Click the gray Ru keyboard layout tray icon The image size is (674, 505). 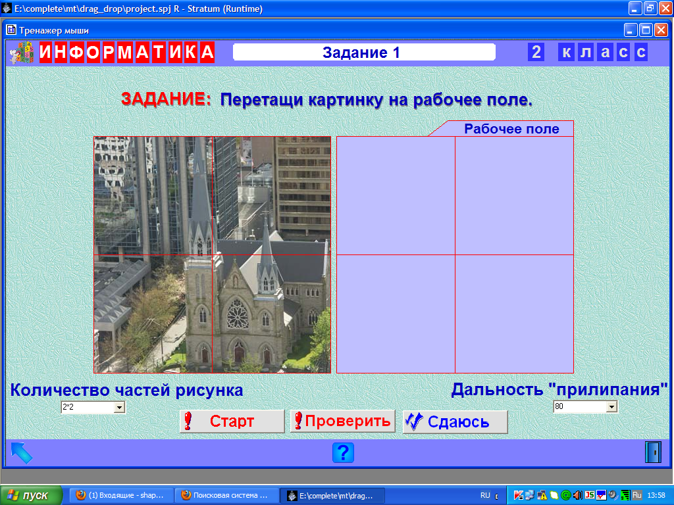(636, 495)
